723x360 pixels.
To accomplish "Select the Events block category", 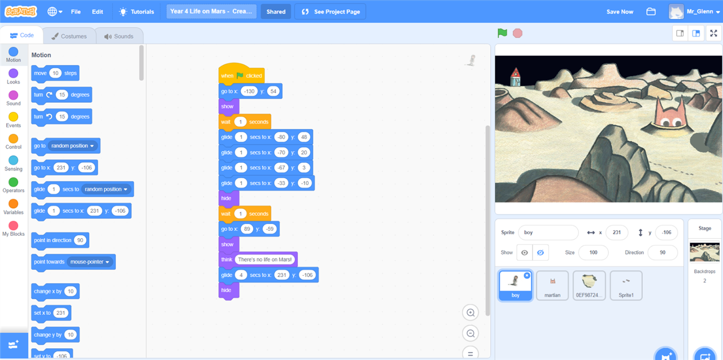I will 14,120.
